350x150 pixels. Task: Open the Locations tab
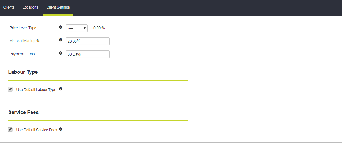(x=30, y=7)
